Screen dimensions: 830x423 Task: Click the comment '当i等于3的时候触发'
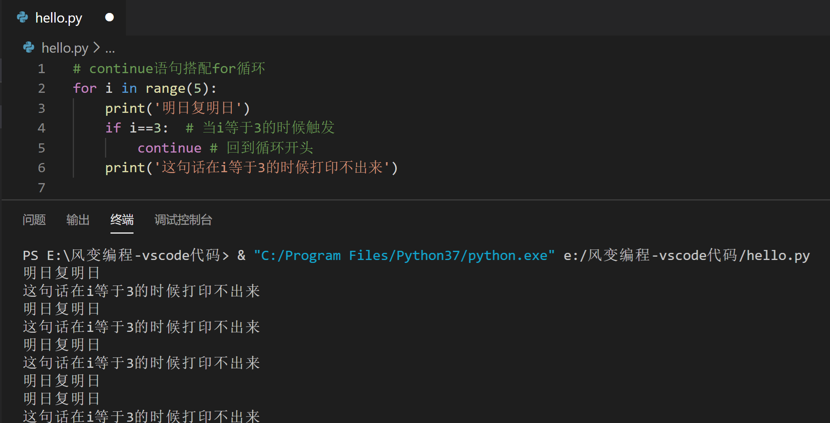[260, 127]
